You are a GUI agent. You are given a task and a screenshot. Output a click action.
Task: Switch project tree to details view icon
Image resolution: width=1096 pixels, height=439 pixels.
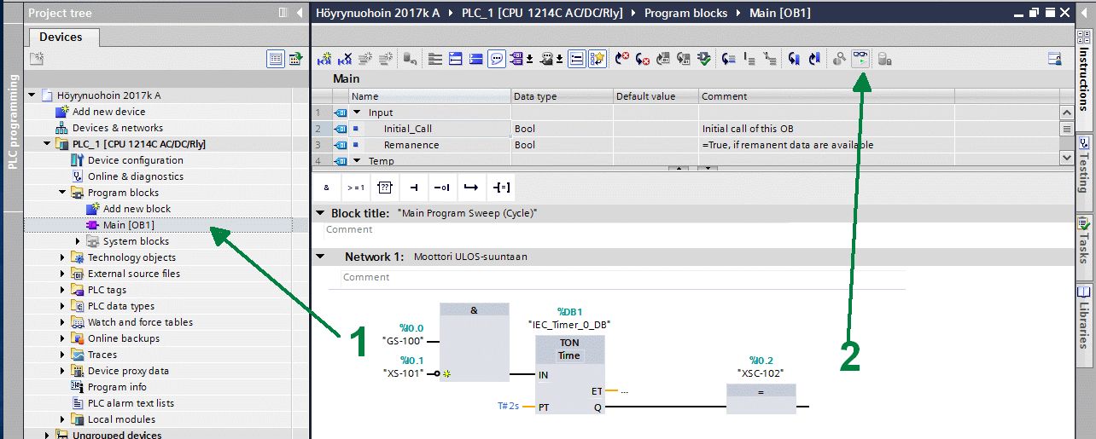[276, 58]
